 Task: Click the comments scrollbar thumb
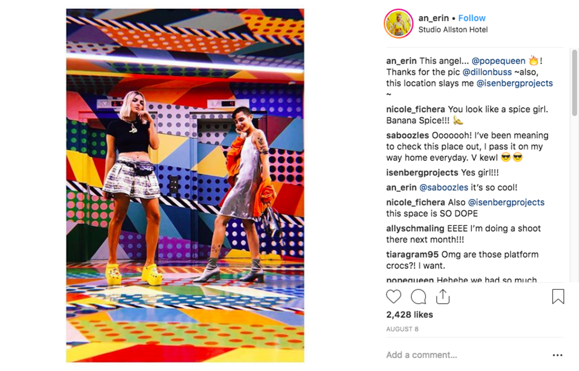(x=574, y=82)
